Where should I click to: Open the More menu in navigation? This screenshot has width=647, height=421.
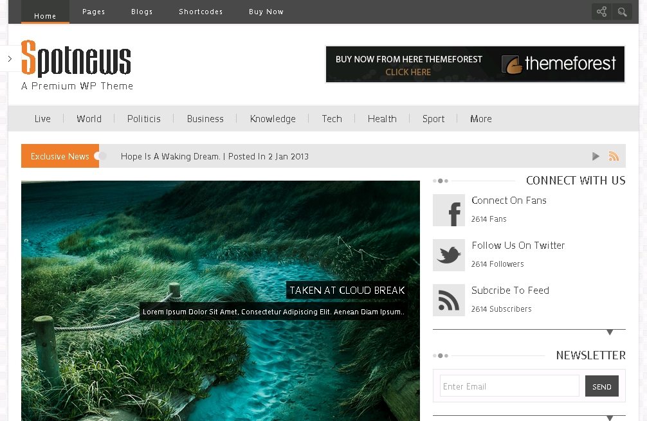pyautogui.click(x=480, y=119)
